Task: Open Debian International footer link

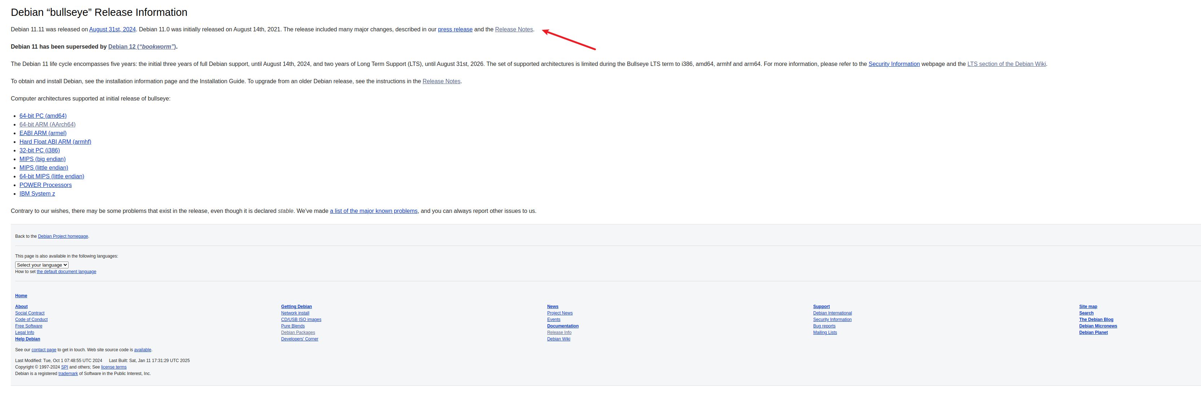Action: point(832,313)
